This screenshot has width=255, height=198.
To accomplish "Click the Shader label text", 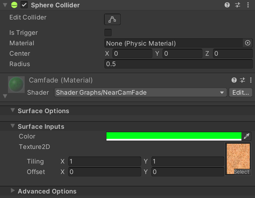I will point(38,93).
